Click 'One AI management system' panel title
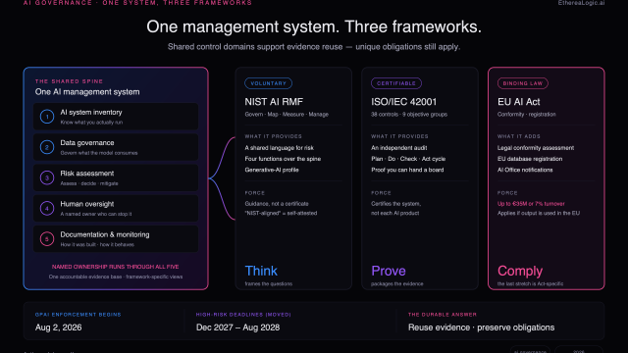 coord(87,92)
